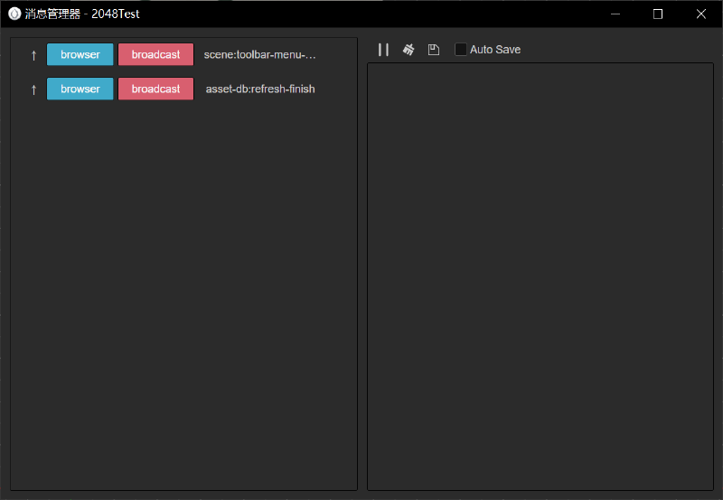
Task: Click the empty message detail panel
Action: (x=540, y=277)
